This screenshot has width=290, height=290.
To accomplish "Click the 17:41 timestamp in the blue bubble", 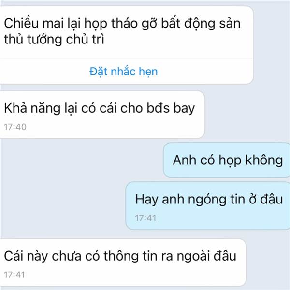I will [x=145, y=218].
